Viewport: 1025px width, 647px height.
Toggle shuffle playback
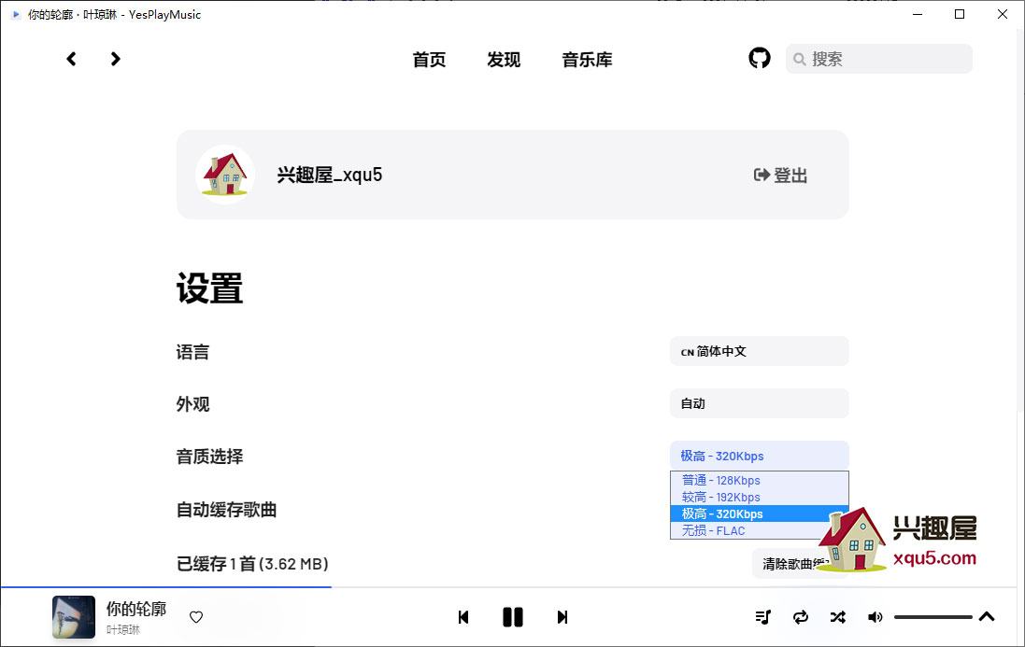pyautogui.click(x=837, y=617)
